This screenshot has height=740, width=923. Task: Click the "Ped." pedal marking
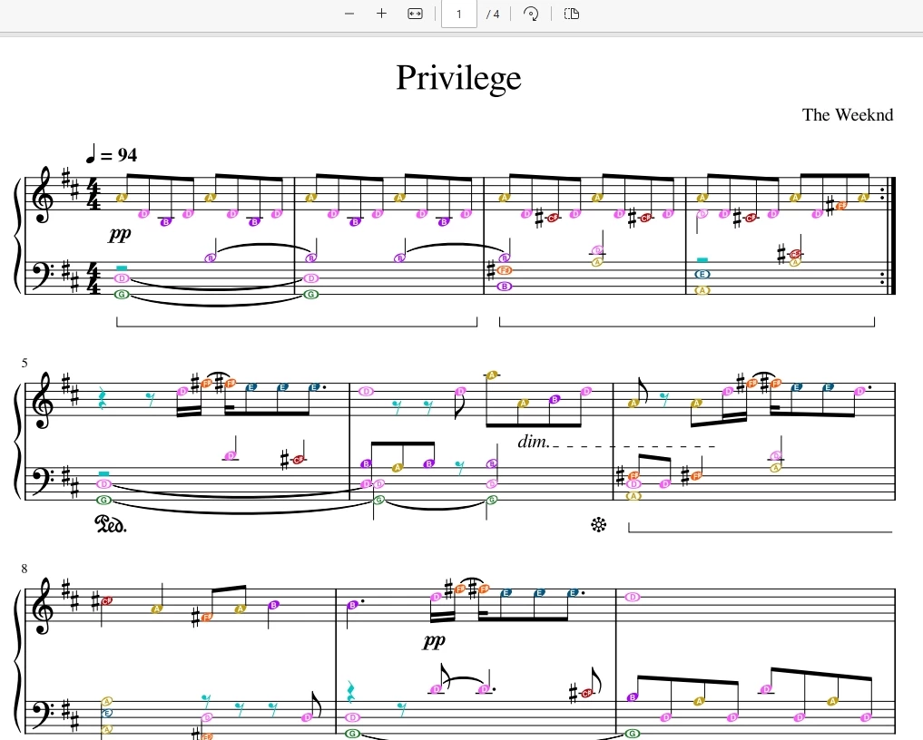coord(111,523)
